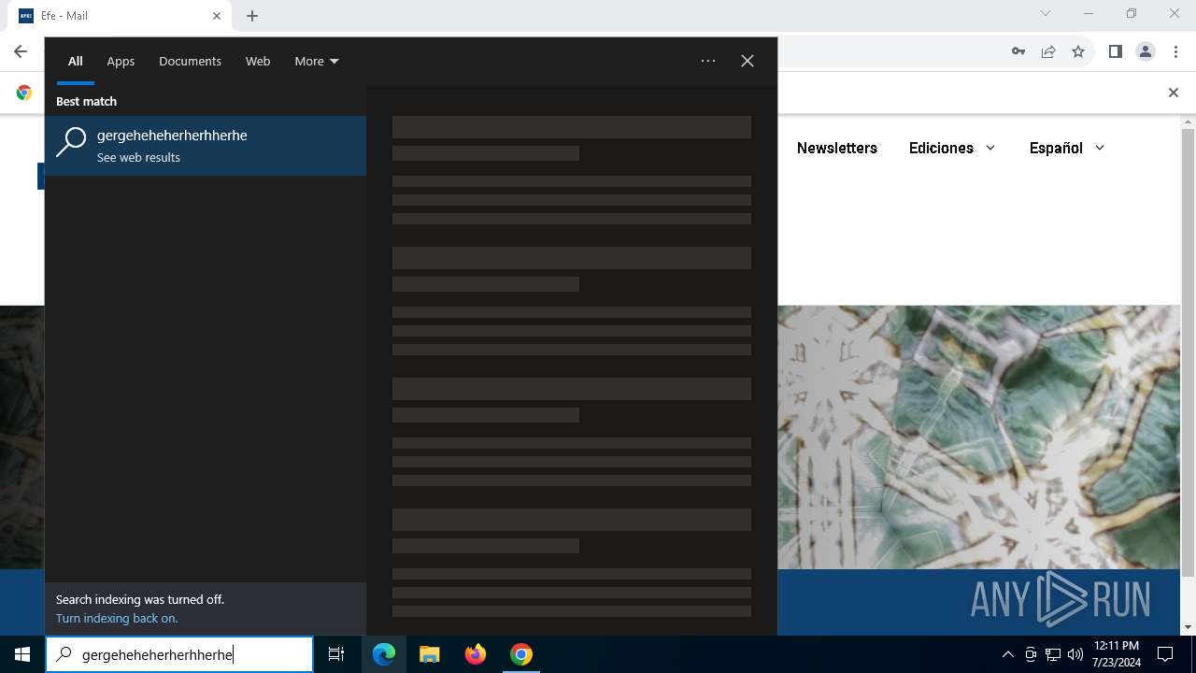Open search panel options ellipsis menu
1196x673 pixels.
click(x=708, y=61)
